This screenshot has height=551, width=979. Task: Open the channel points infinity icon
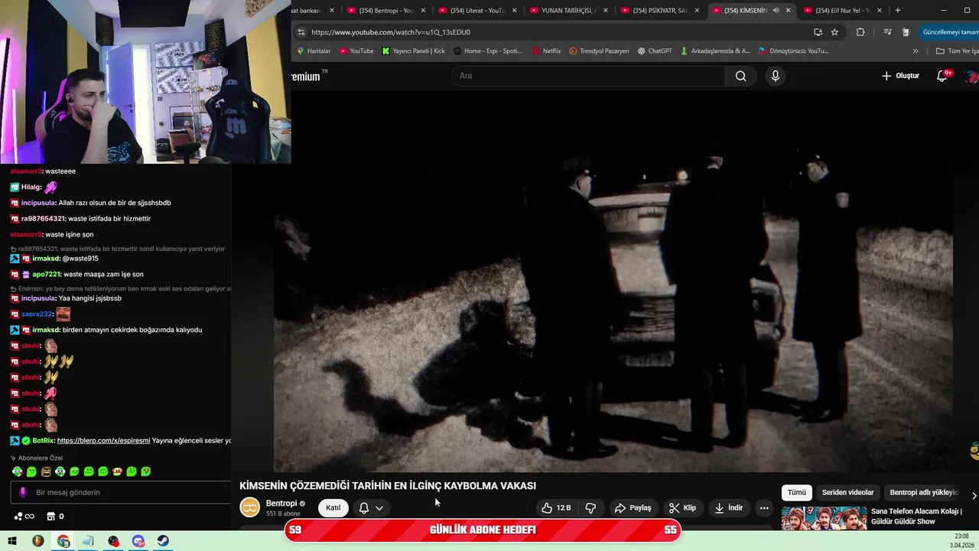[x=24, y=517]
